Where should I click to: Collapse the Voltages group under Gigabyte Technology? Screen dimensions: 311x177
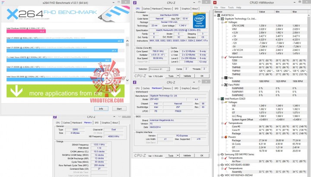[222, 22]
